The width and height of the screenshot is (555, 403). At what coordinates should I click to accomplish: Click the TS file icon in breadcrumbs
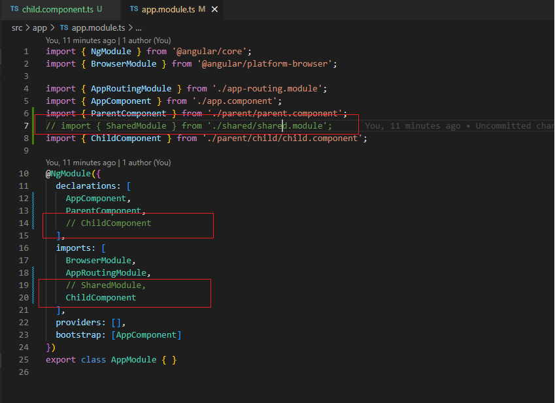coord(64,27)
